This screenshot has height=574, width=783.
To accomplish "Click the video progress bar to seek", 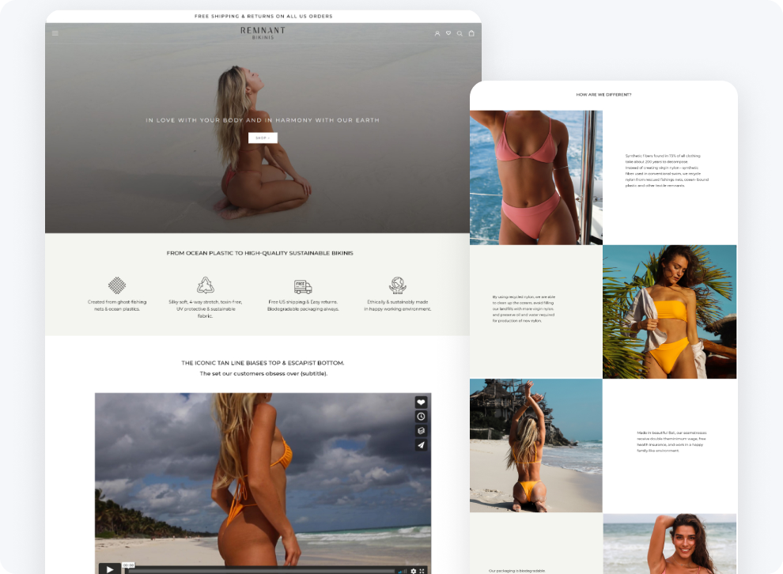I will pyautogui.click(x=261, y=570).
